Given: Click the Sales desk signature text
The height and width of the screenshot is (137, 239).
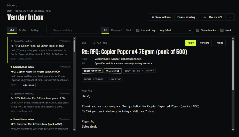Looking at the screenshot, I should click(x=89, y=126).
